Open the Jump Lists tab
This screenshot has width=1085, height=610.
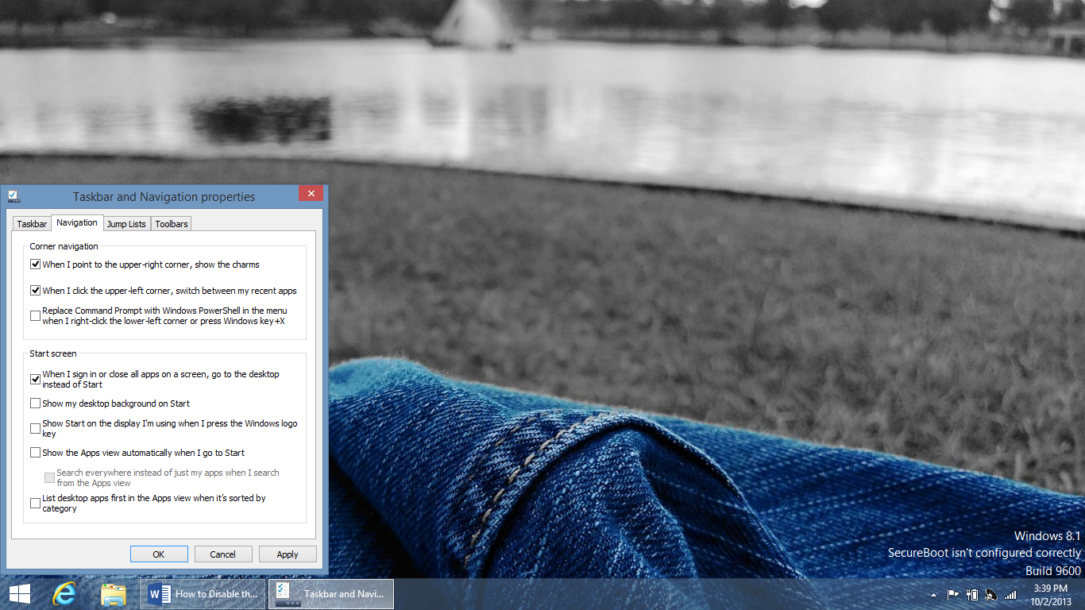126,224
